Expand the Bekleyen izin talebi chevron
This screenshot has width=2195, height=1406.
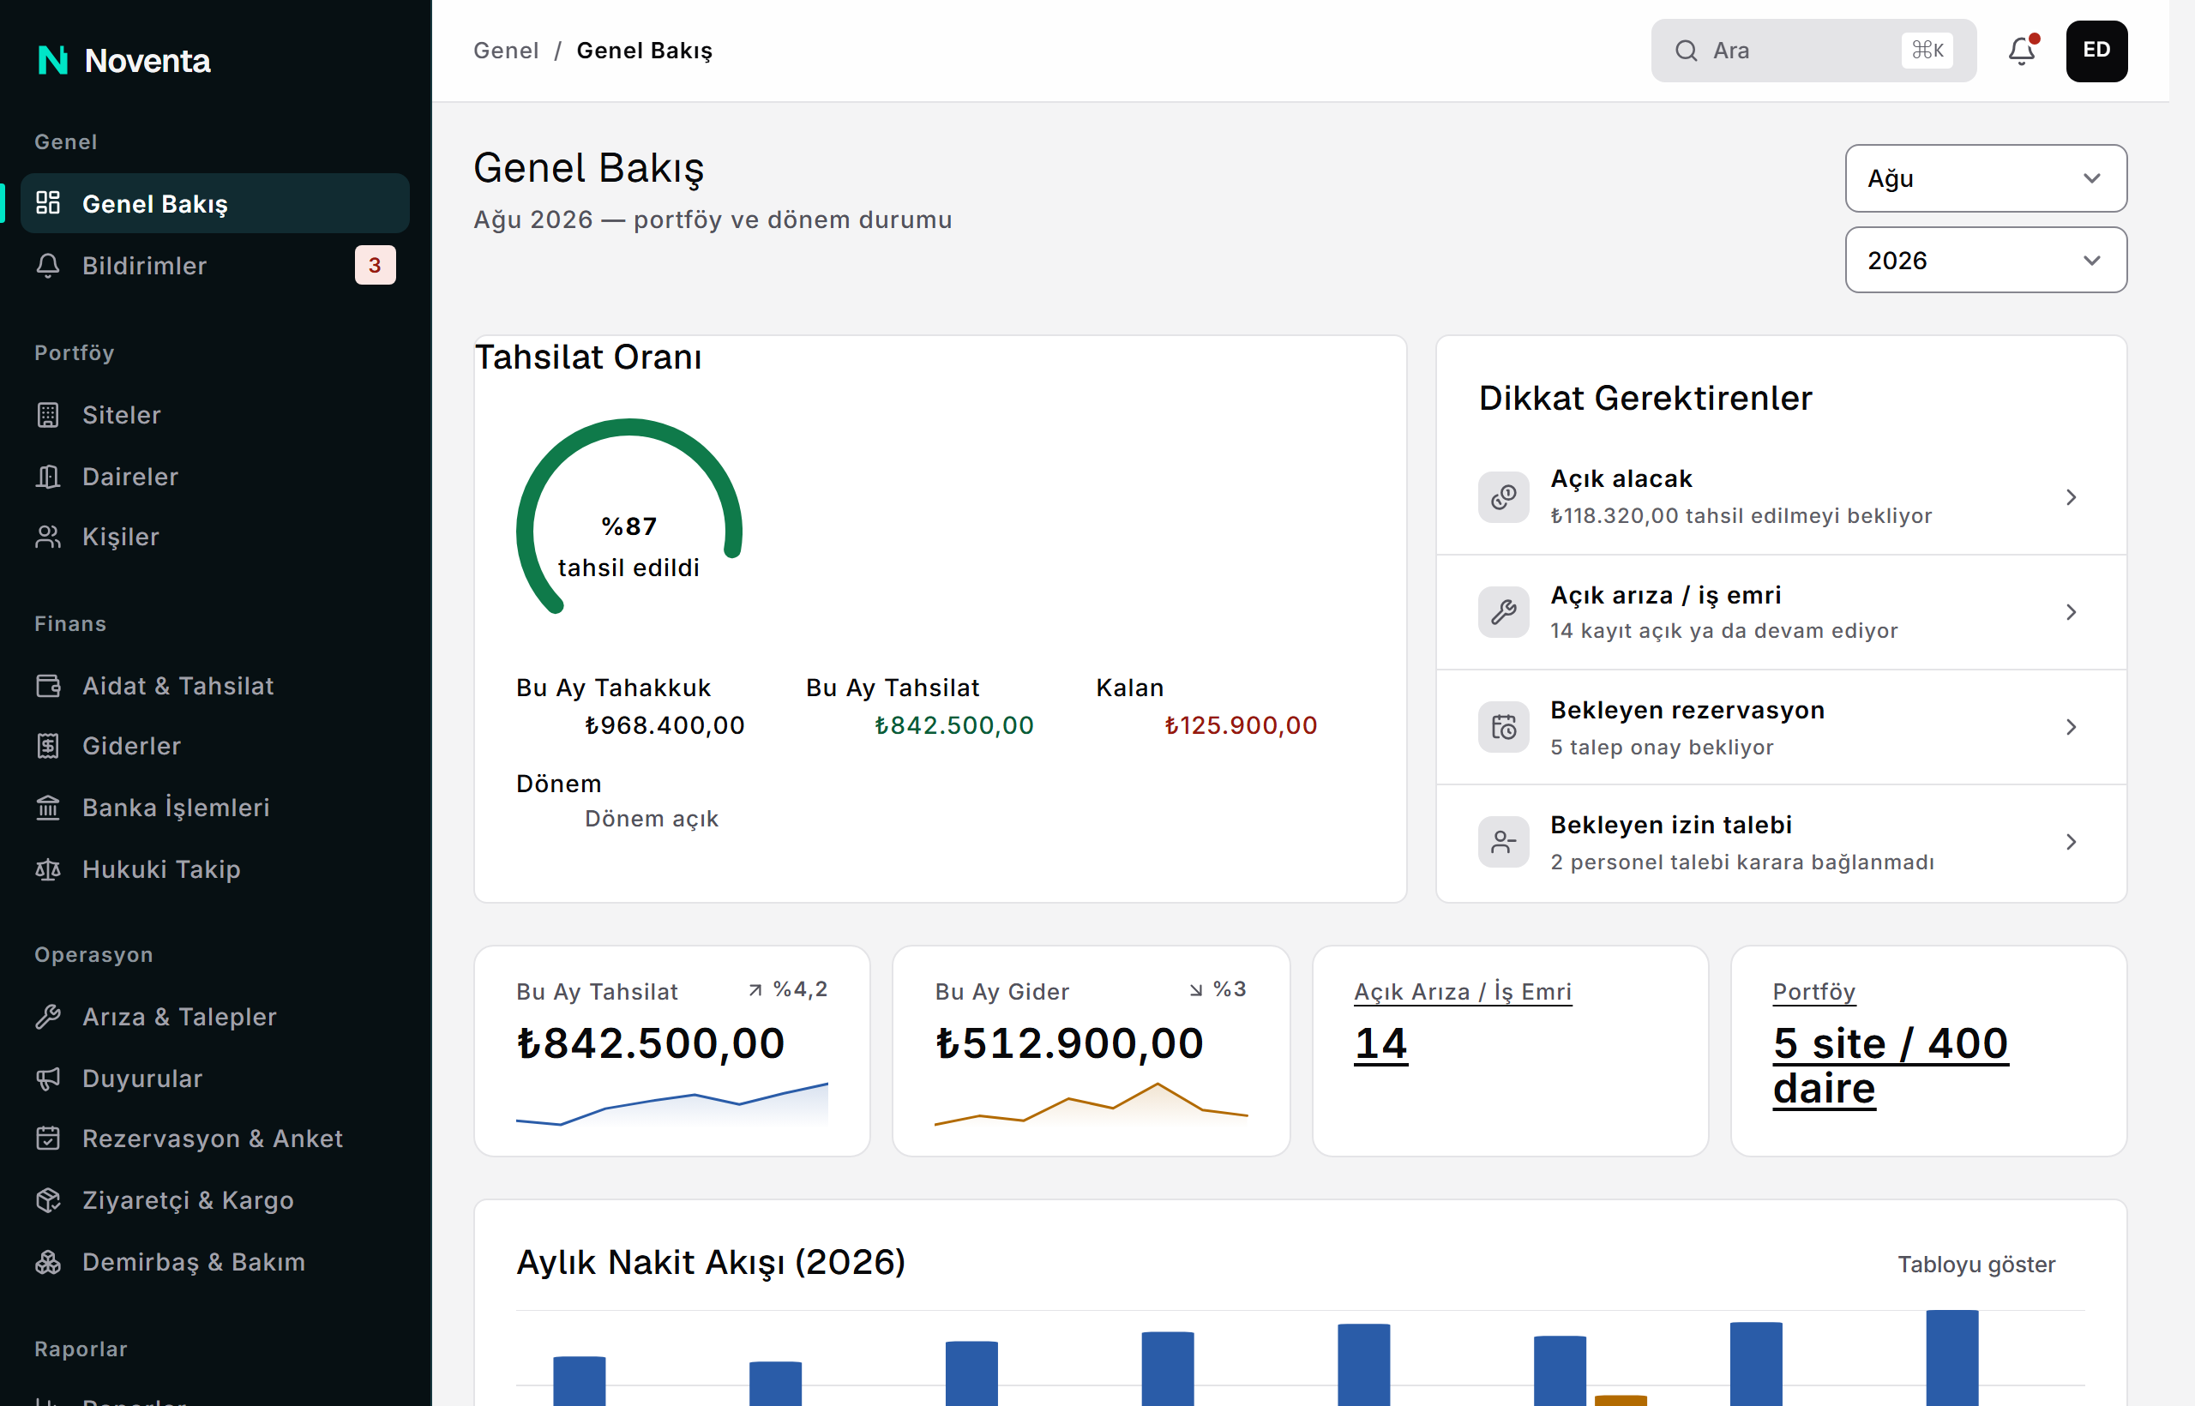[2071, 842]
